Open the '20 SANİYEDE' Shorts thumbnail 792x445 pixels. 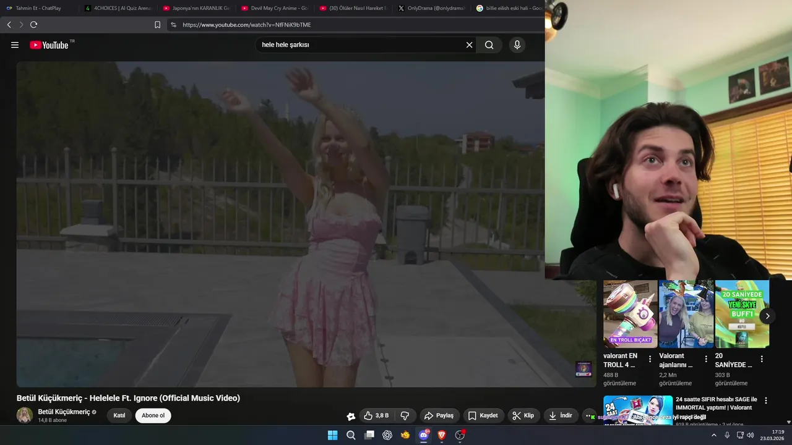(742, 314)
